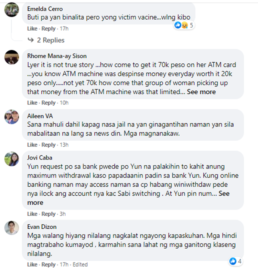Open Emelda Cerro's name link
This screenshot has width=258, height=269.
[45, 9]
